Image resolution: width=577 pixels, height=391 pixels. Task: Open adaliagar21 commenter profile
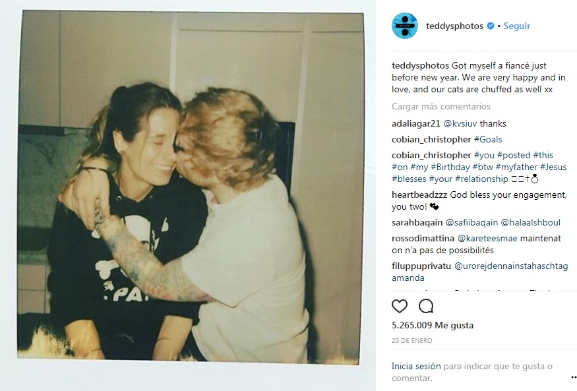416,123
